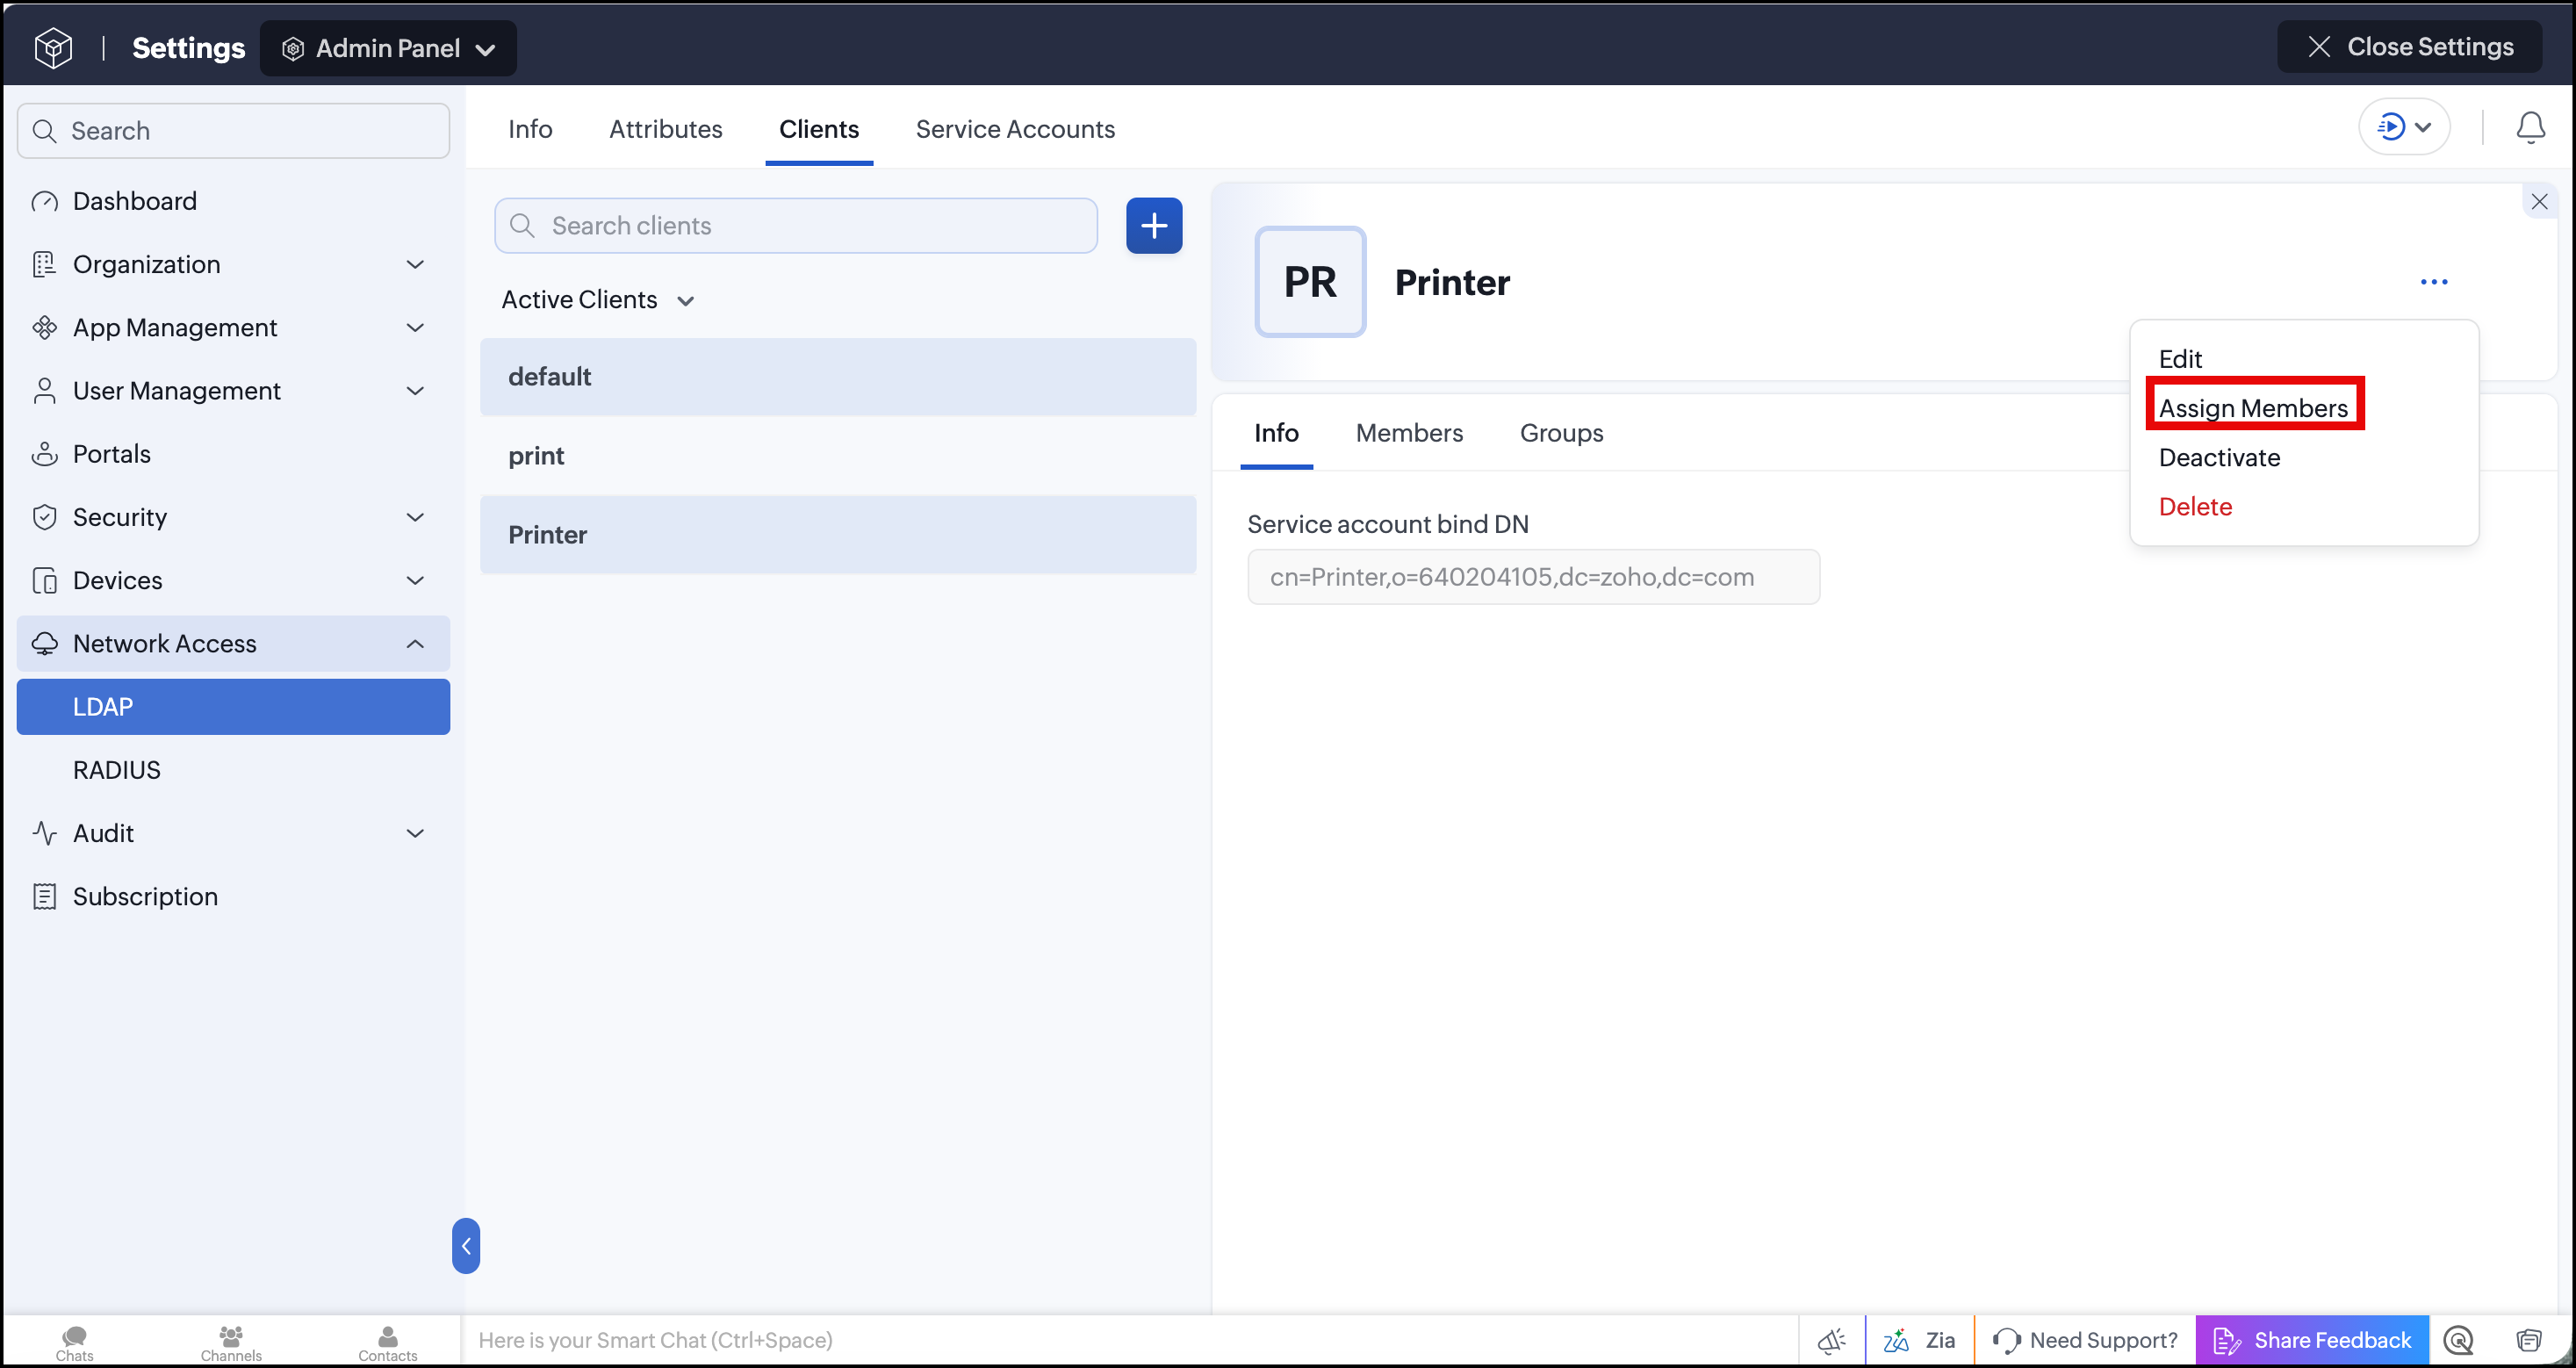Click the Devices icon
2576x1368 pixels.
click(44, 580)
